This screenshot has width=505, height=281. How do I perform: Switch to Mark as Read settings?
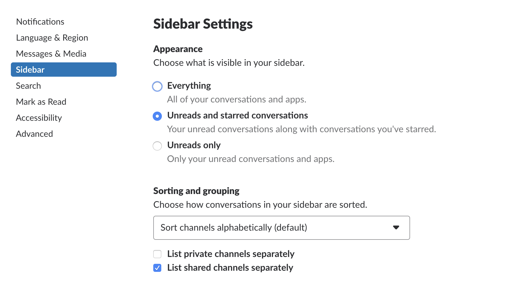pyautogui.click(x=41, y=102)
